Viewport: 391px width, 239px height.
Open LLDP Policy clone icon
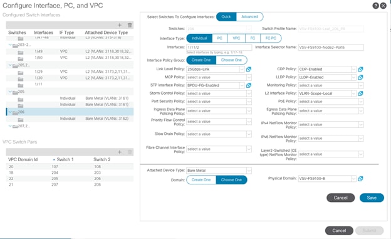360,77
